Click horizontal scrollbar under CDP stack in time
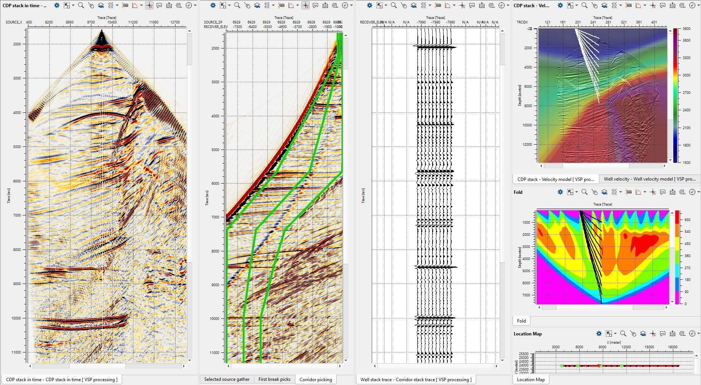 click(97, 366)
